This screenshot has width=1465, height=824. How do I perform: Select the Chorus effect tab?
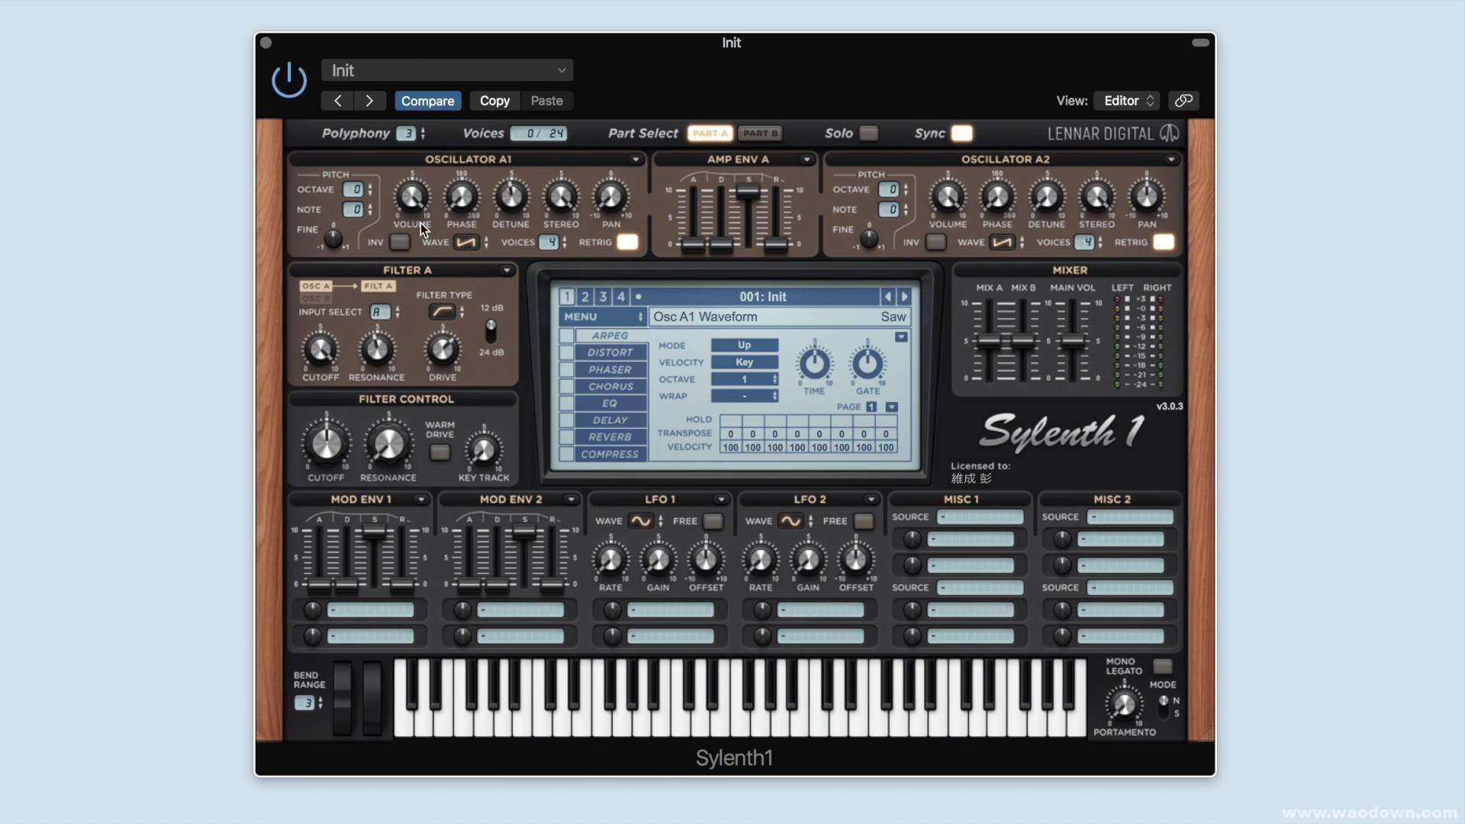click(x=610, y=387)
